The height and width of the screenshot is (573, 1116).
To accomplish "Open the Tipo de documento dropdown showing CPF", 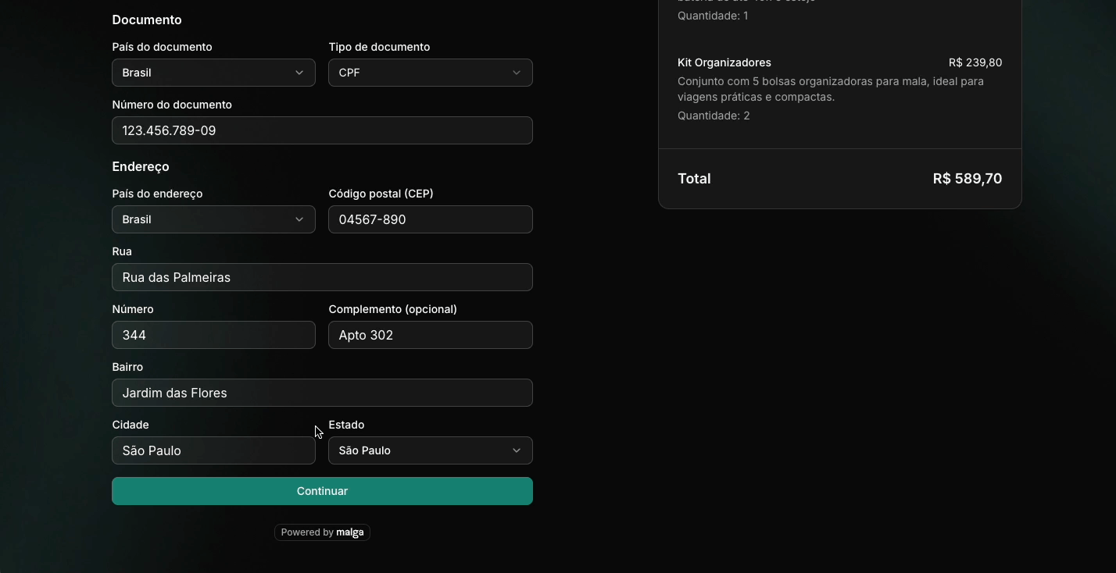I will click(430, 73).
